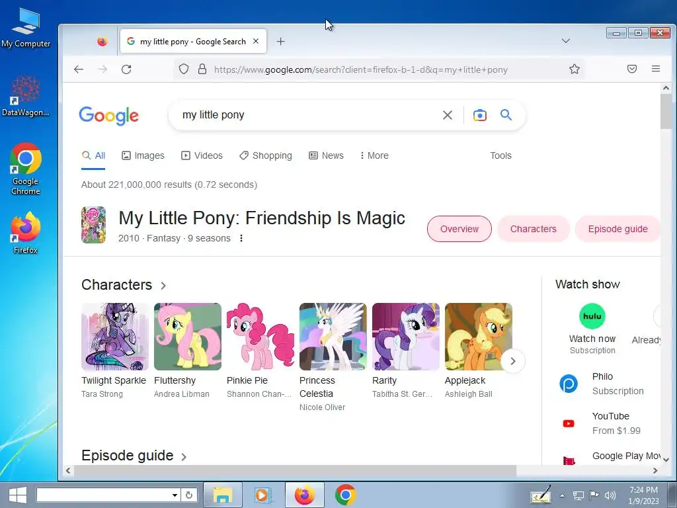Click the padlock site security icon
This screenshot has width=677, height=508.
[202, 69]
